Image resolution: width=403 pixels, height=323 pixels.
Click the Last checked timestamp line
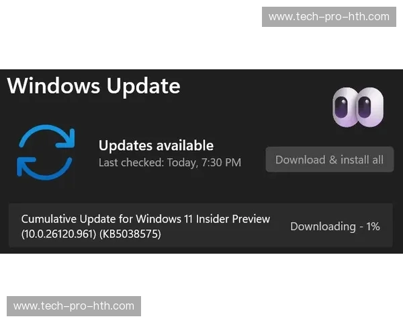tap(170, 163)
